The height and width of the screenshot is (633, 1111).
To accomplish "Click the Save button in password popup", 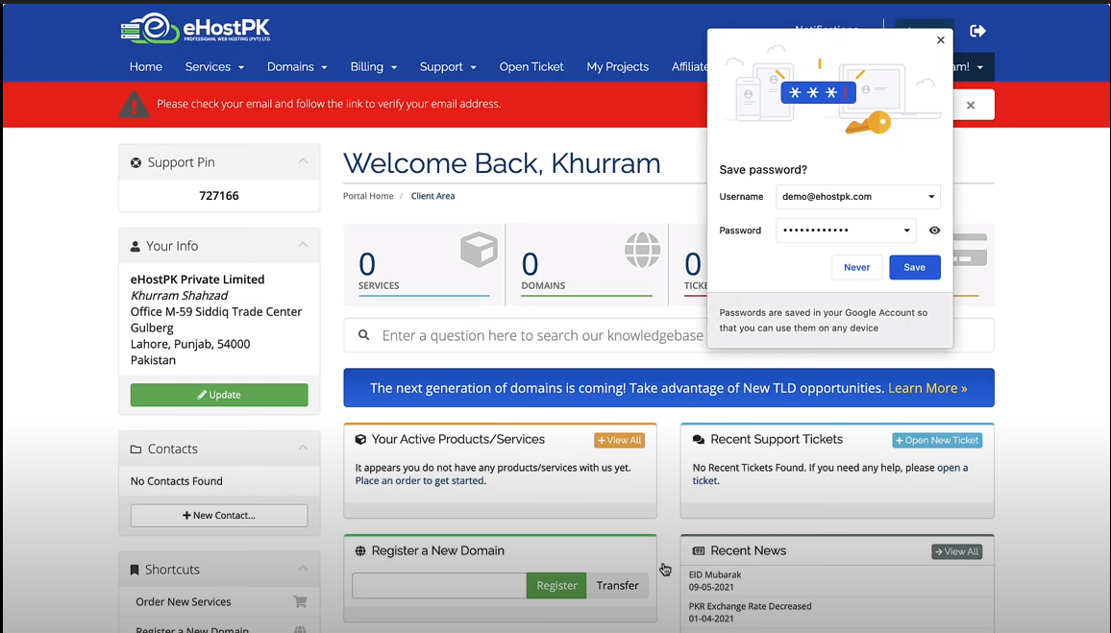I will [915, 267].
